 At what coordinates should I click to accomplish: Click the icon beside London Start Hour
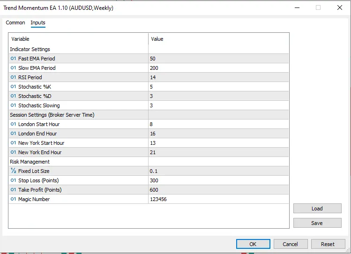pos(13,124)
